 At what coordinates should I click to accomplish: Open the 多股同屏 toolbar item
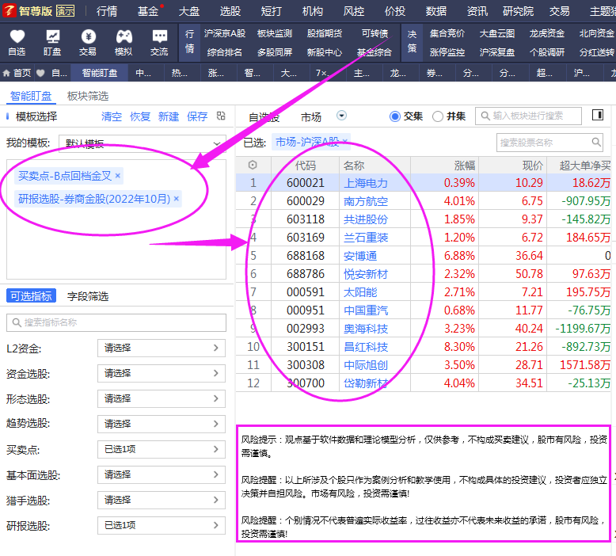(275, 51)
